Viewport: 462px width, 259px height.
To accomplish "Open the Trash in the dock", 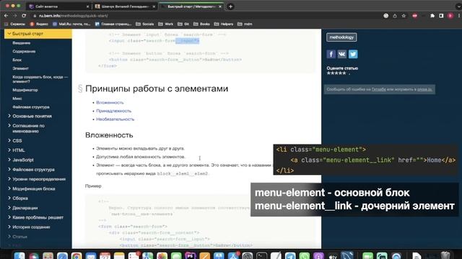I will [x=445, y=256].
